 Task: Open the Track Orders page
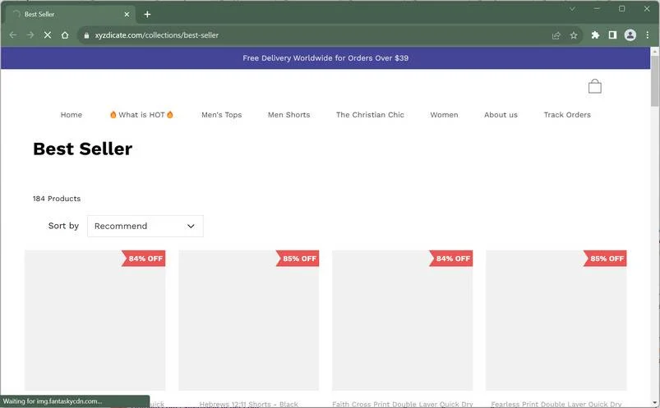click(x=567, y=115)
